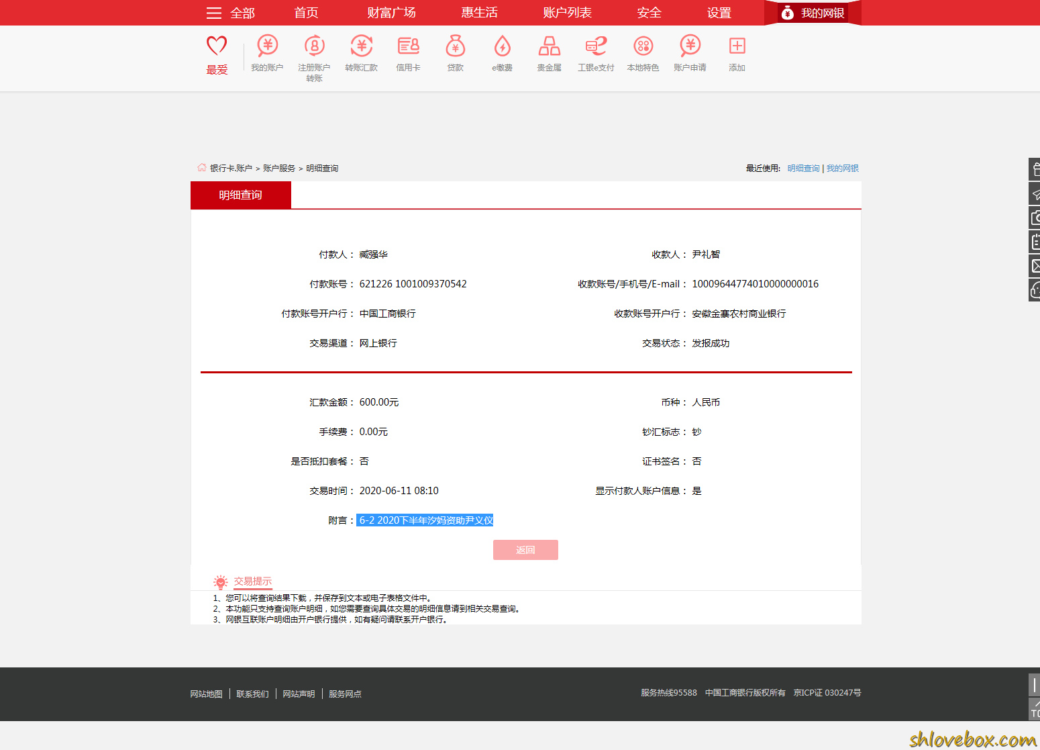1040x750 pixels.
Task: Click the home icon in the breadcrumb
Action: pos(202,167)
